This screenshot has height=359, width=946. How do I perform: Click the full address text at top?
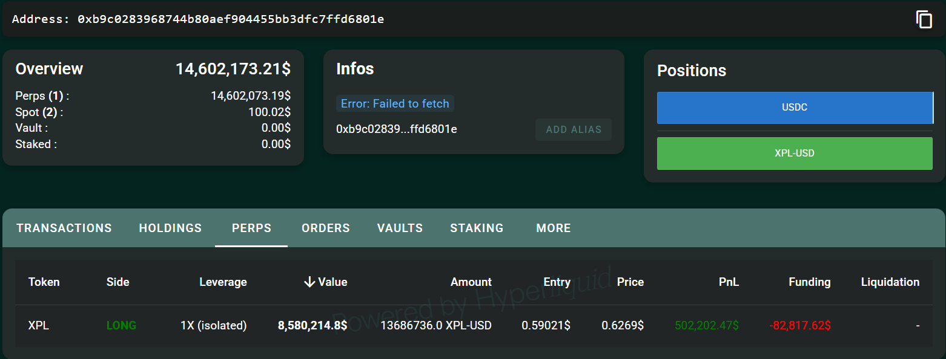[x=230, y=19]
